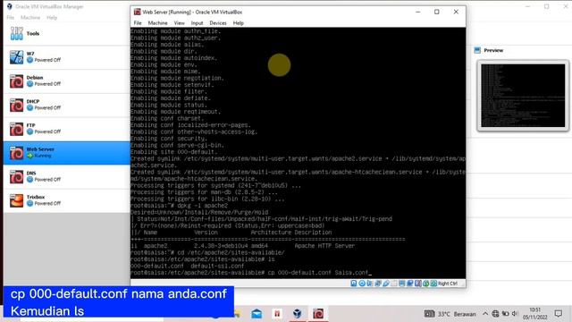Viewport: 572px width, 322px height.
Task: Click network adapter status icon
Action: click(378, 284)
